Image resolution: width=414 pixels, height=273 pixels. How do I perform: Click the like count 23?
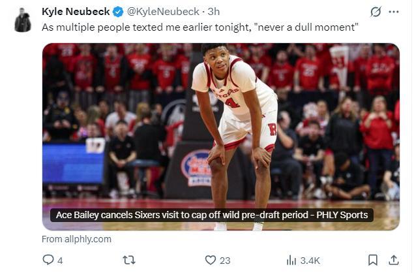click(x=225, y=260)
